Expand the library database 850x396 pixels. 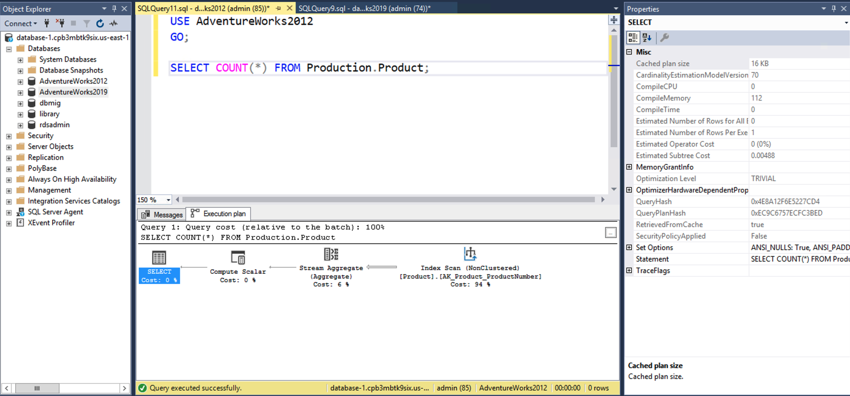pos(21,114)
